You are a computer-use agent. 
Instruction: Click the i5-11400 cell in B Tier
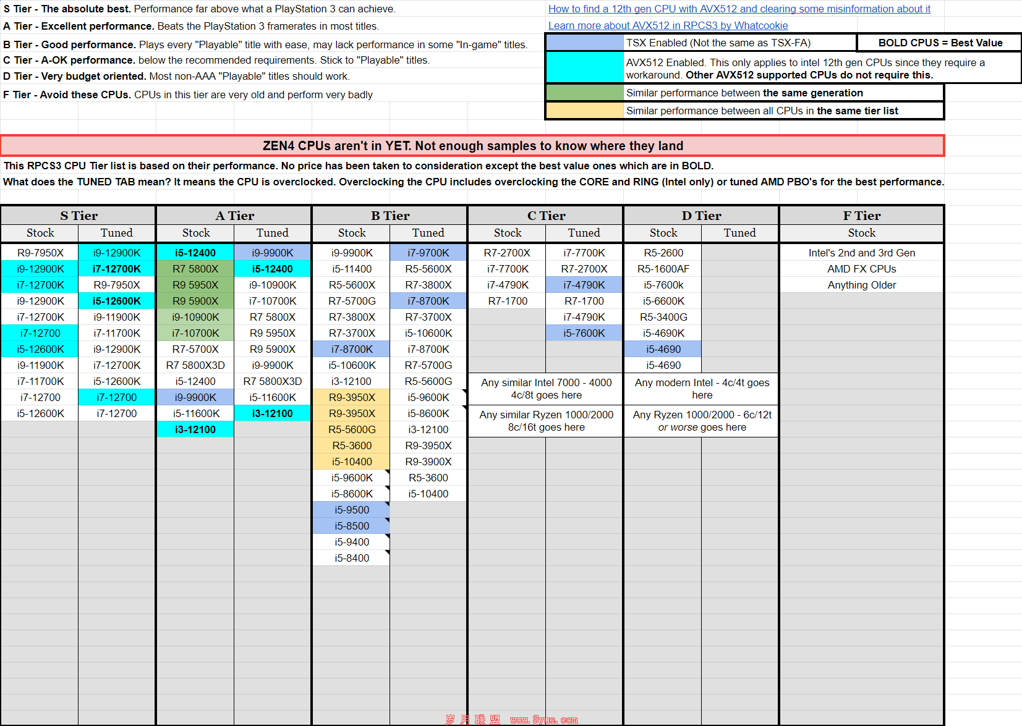pyautogui.click(x=352, y=269)
